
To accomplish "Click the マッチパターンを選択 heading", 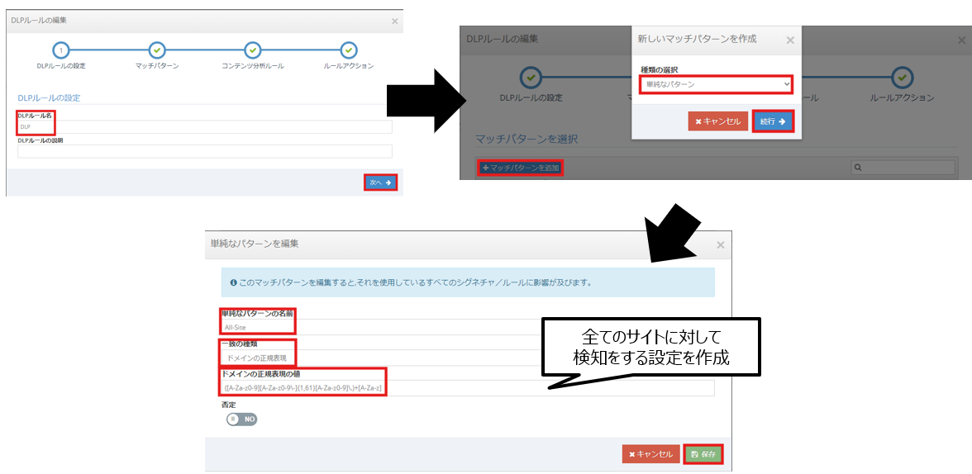I will (526, 139).
